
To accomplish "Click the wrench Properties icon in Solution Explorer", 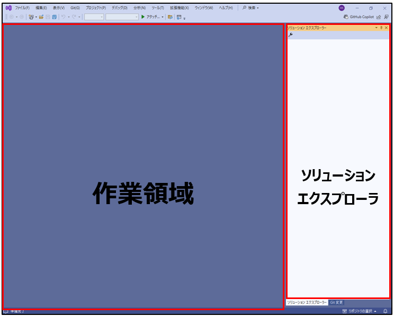I will (x=290, y=34).
